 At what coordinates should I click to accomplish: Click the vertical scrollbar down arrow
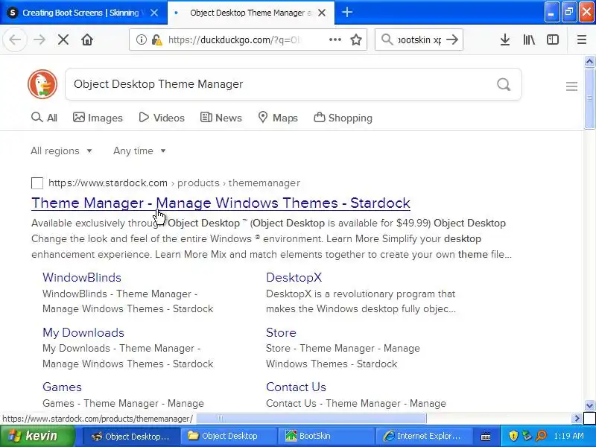point(589,405)
